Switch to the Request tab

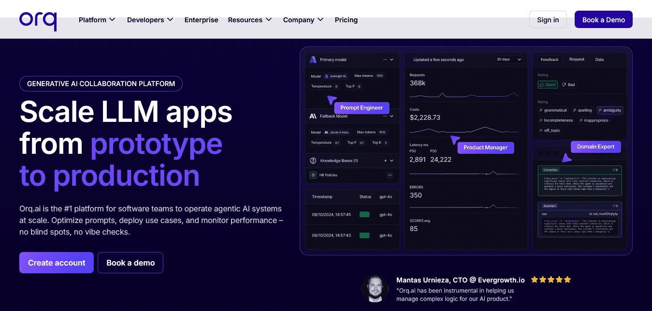click(x=577, y=59)
